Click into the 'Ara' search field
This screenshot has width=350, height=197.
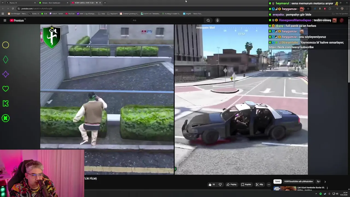tap(167, 20)
